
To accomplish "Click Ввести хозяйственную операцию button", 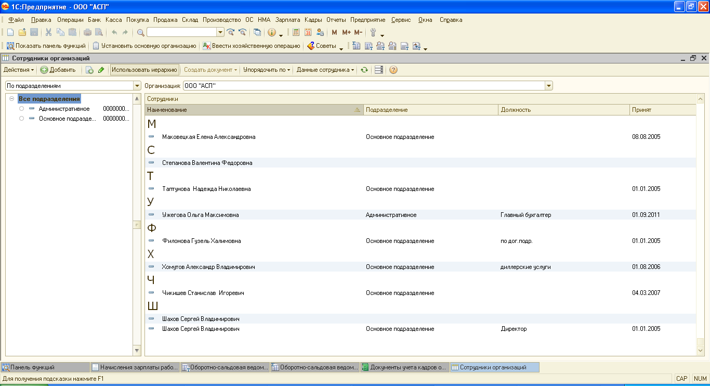I will click(x=252, y=46).
